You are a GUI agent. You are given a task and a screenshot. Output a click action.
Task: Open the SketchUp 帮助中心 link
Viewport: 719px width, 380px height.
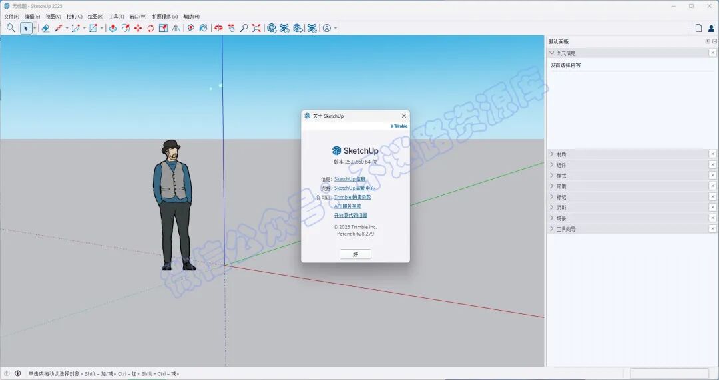pos(354,188)
